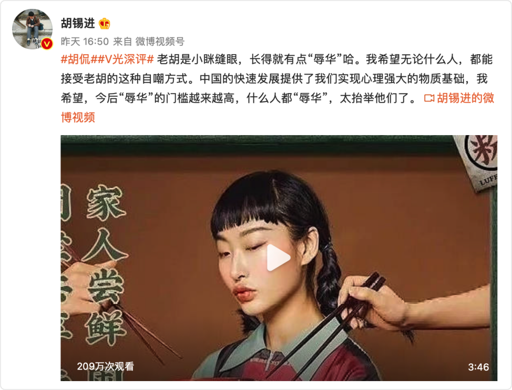Click the 昨天 16:50 post timestamp

85,42
